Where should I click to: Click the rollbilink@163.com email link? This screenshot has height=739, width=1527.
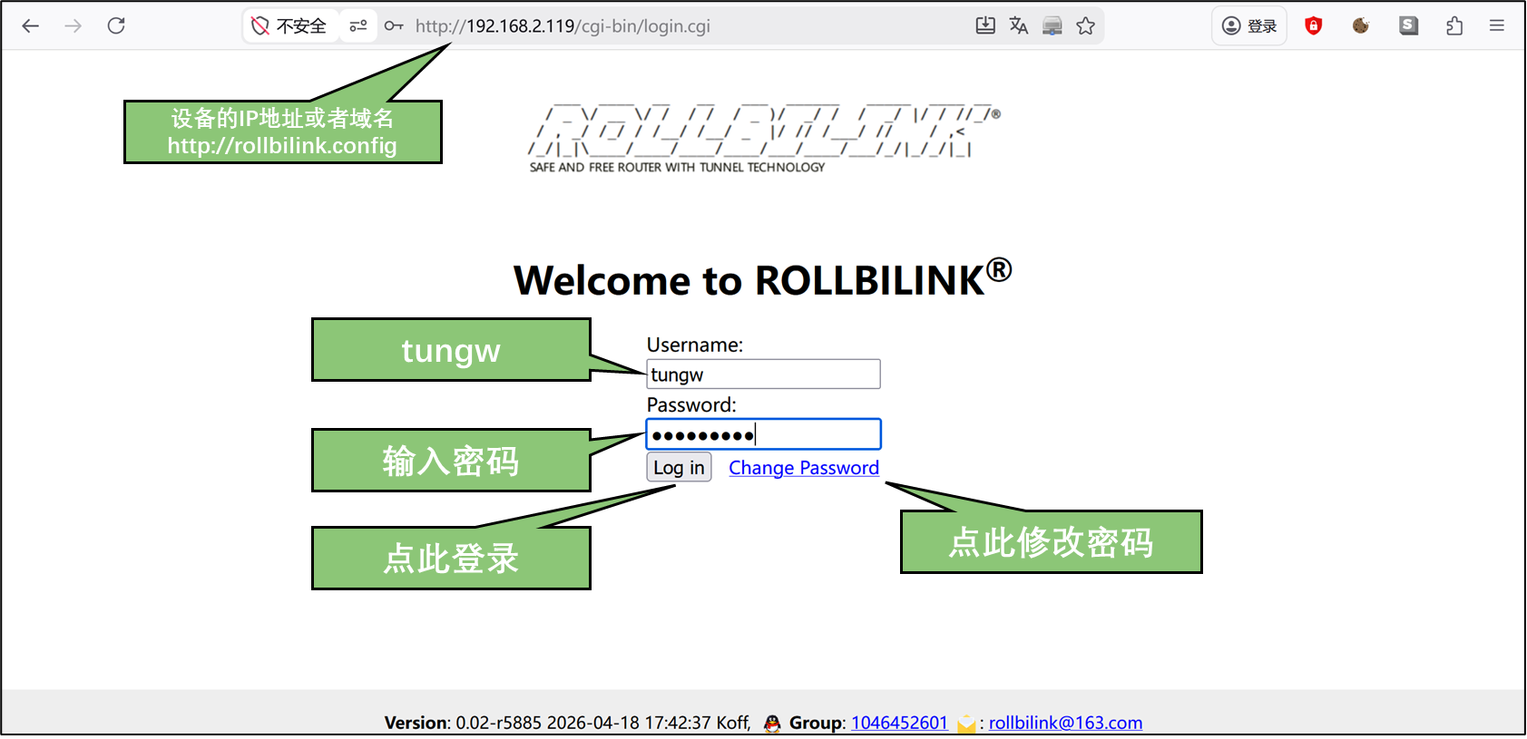[x=1065, y=723]
